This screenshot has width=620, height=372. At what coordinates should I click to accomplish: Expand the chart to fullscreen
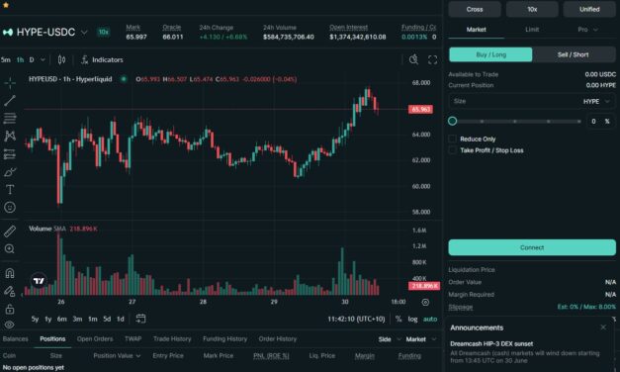coord(432,59)
